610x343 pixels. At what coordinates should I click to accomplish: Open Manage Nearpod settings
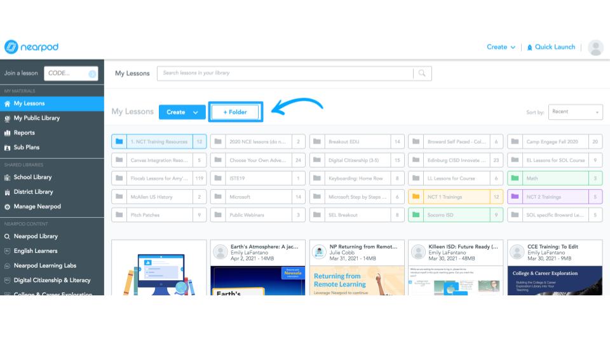(36, 206)
